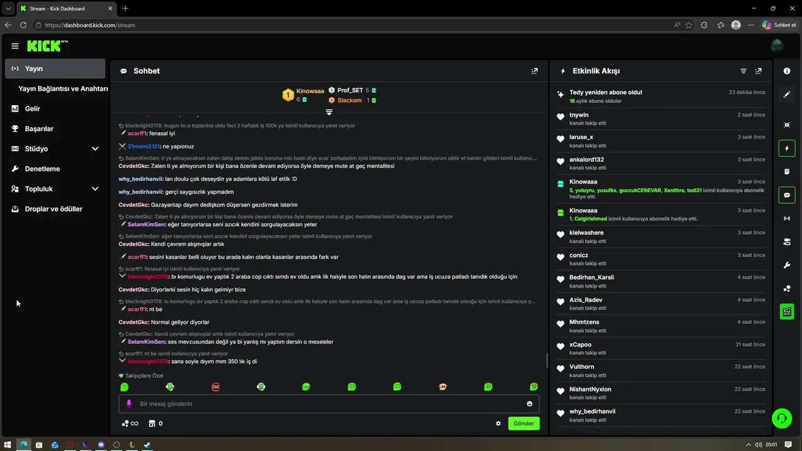Click Kinowaaa in the gift leaderboard
This screenshot has height=451, width=802.
coord(310,91)
